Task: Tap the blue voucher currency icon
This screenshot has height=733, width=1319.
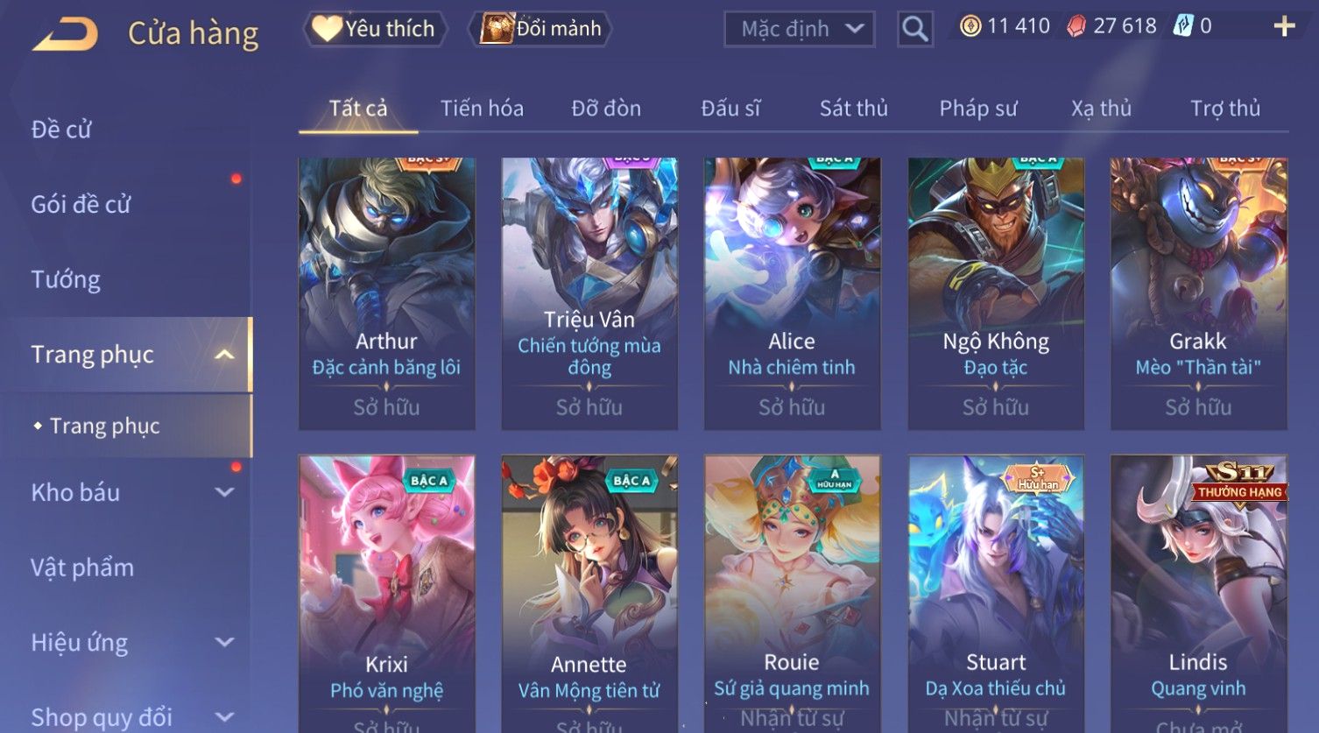Action: 1183,26
